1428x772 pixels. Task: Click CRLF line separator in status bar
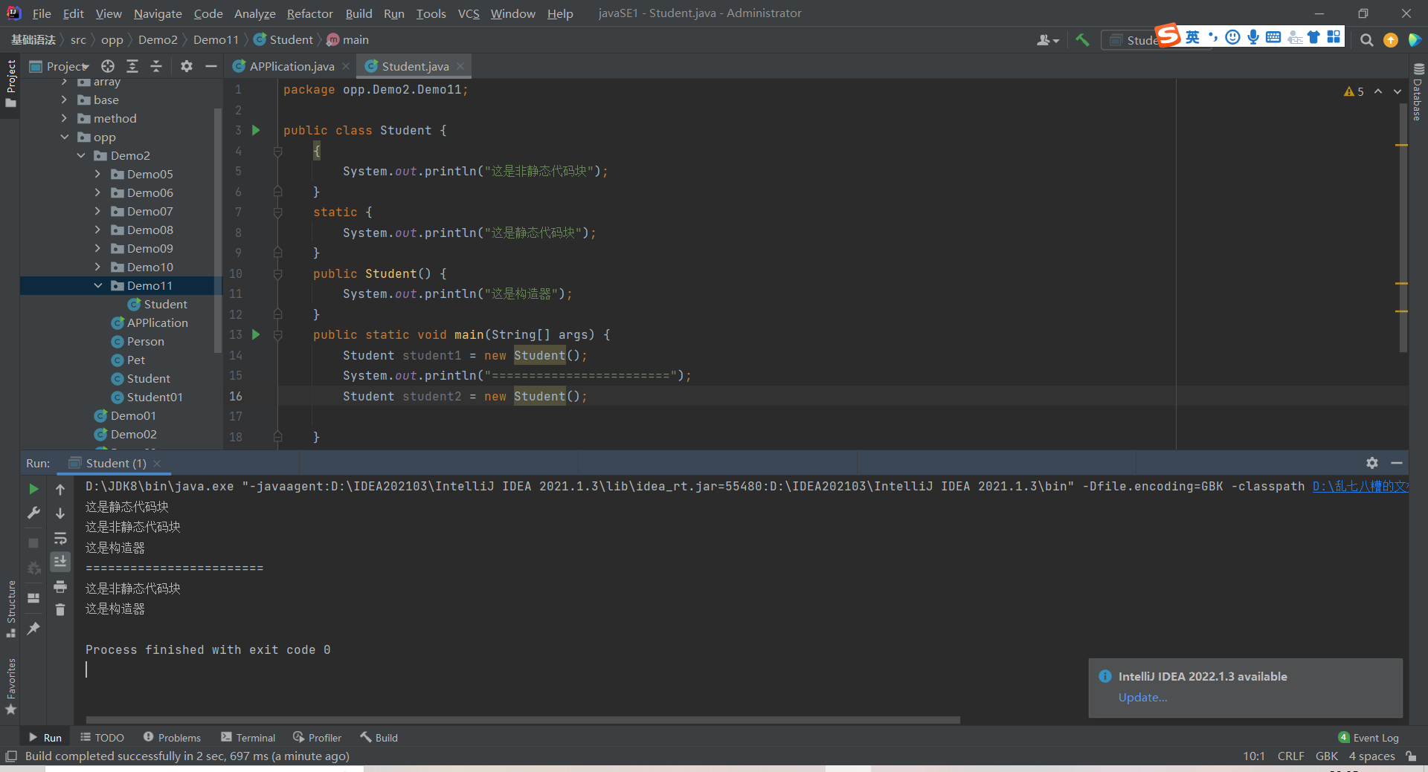coord(1290,756)
